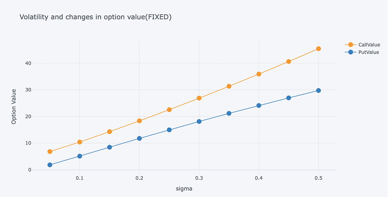388x197 pixels.
Task: Click the blue marker at sigma 0.4
Action: [x=259, y=106]
